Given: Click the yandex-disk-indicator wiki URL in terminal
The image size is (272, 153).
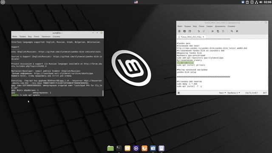Looking at the screenshot, I should pos(70,52).
